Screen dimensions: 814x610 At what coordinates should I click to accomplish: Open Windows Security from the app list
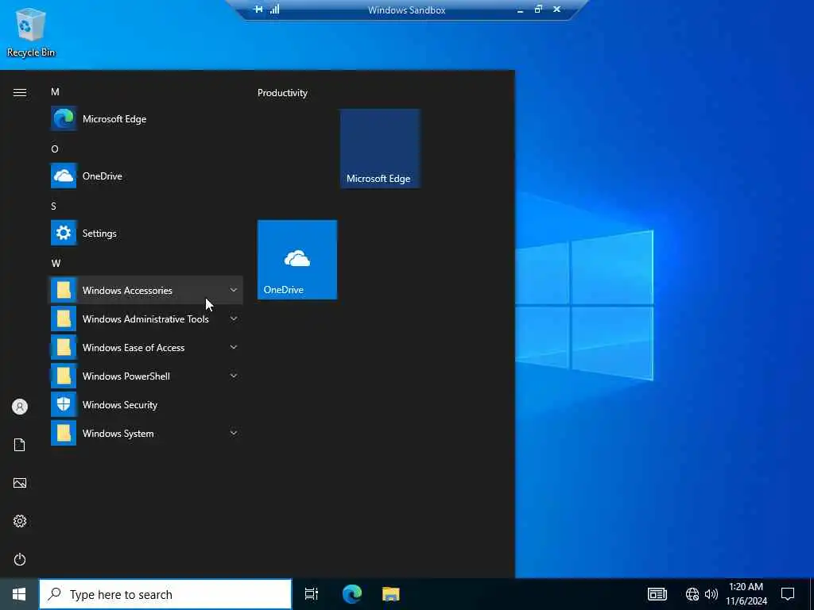click(x=146, y=404)
